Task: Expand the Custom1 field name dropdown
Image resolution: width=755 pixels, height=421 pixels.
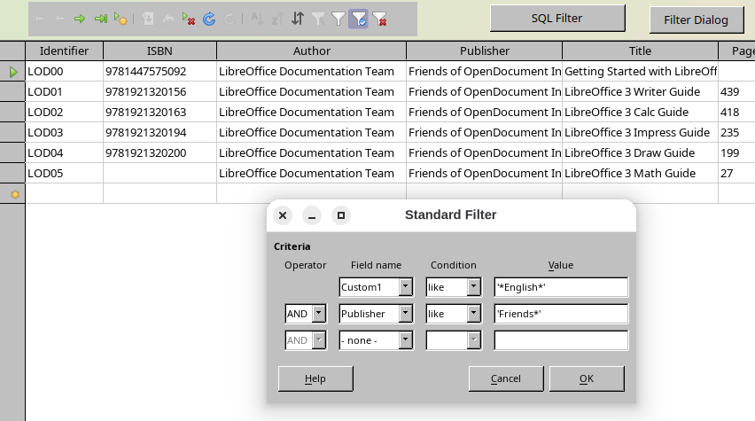Action: click(405, 287)
